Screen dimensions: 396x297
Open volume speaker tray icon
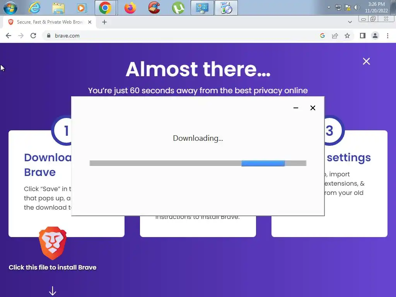click(357, 7)
